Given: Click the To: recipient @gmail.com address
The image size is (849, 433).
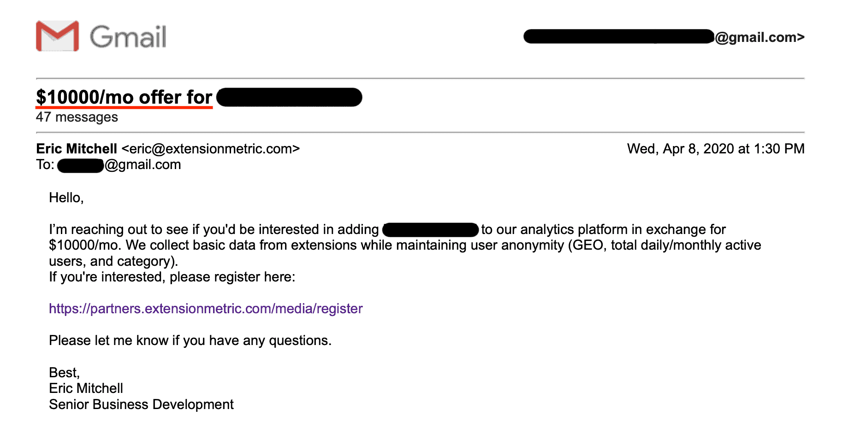Looking at the screenshot, I should click(143, 164).
